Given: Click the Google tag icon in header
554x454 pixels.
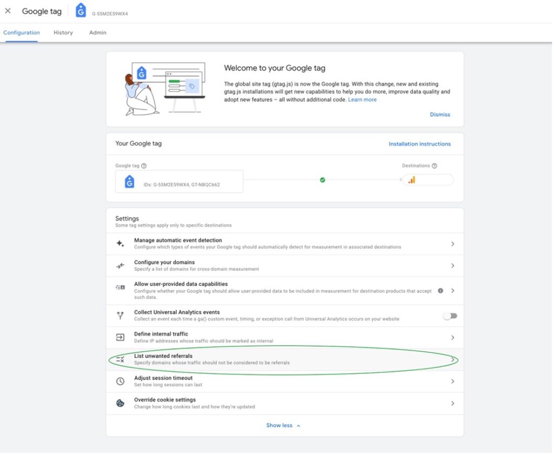Looking at the screenshot, I should click(81, 11).
